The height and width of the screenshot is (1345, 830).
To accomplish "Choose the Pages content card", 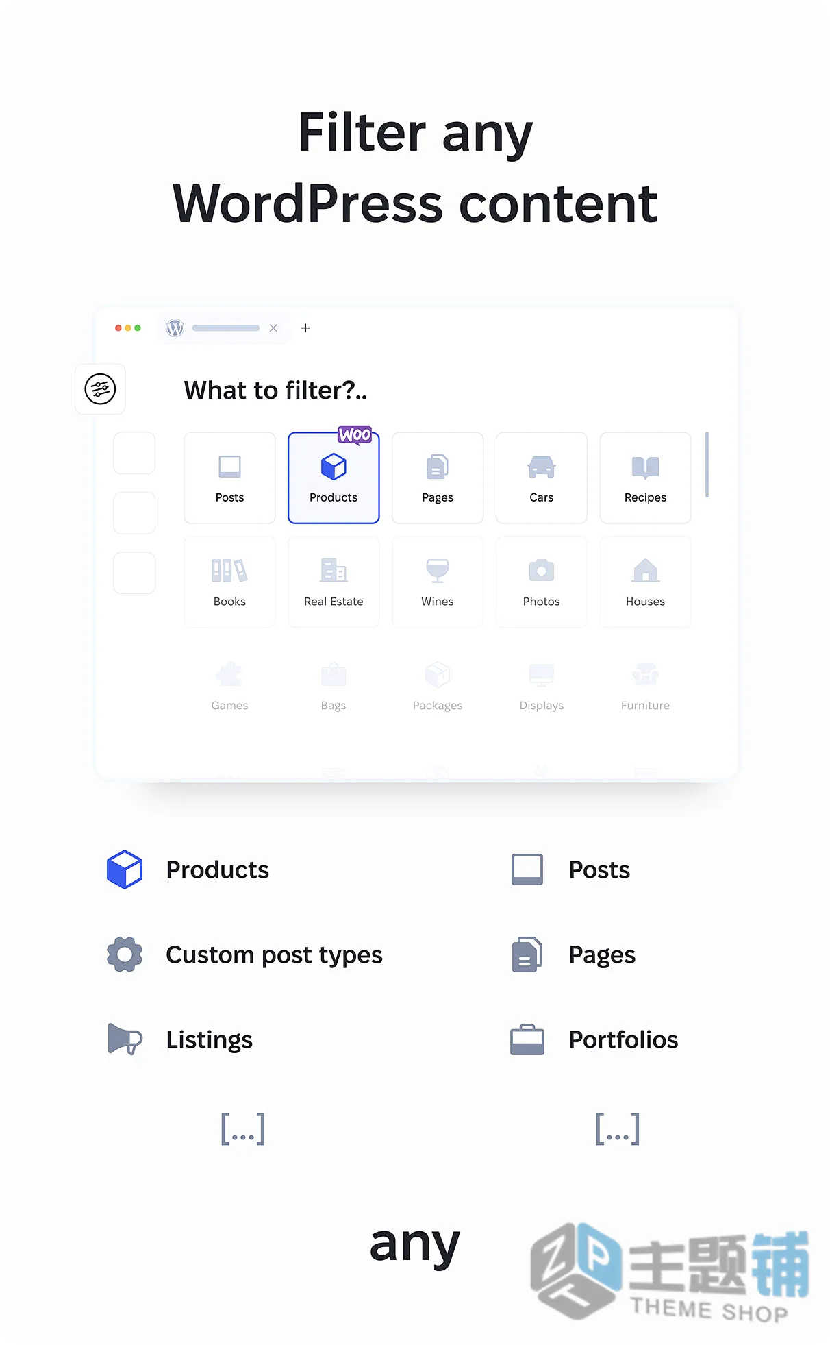I will coord(438,478).
